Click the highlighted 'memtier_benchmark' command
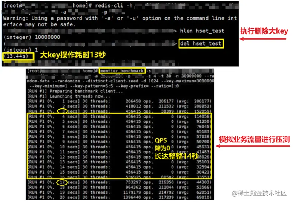The height and width of the screenshot is (203, 293). click(122, 71)
